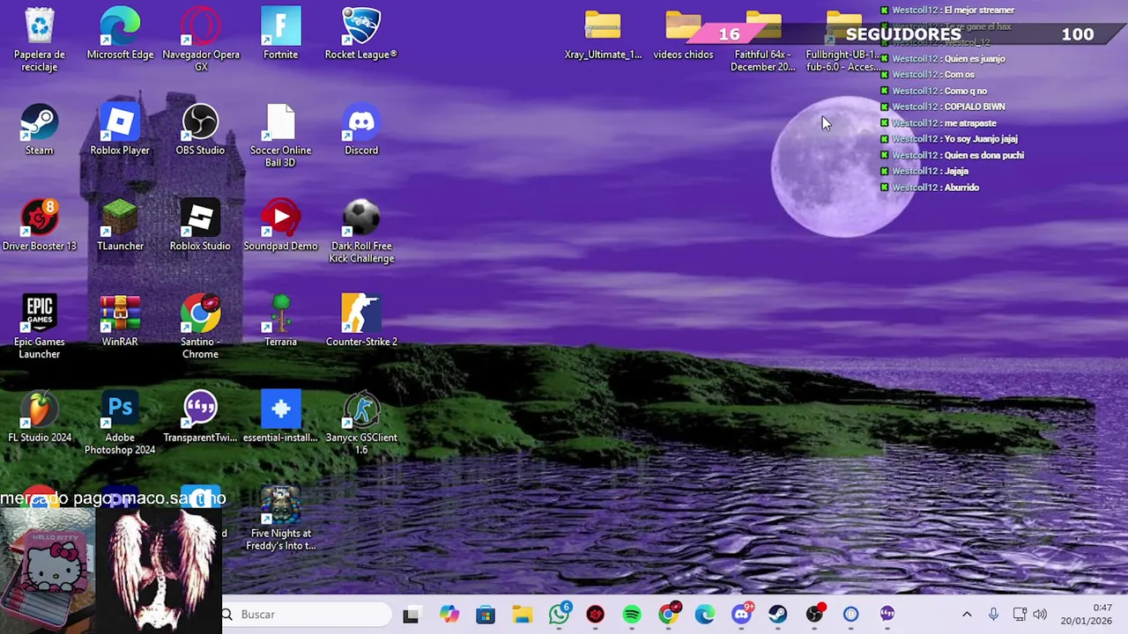Image resolution: width=1128 pixels, height=634 pixels.
Task: Open the essential-install... desktop icon
Action: [280, 417]
